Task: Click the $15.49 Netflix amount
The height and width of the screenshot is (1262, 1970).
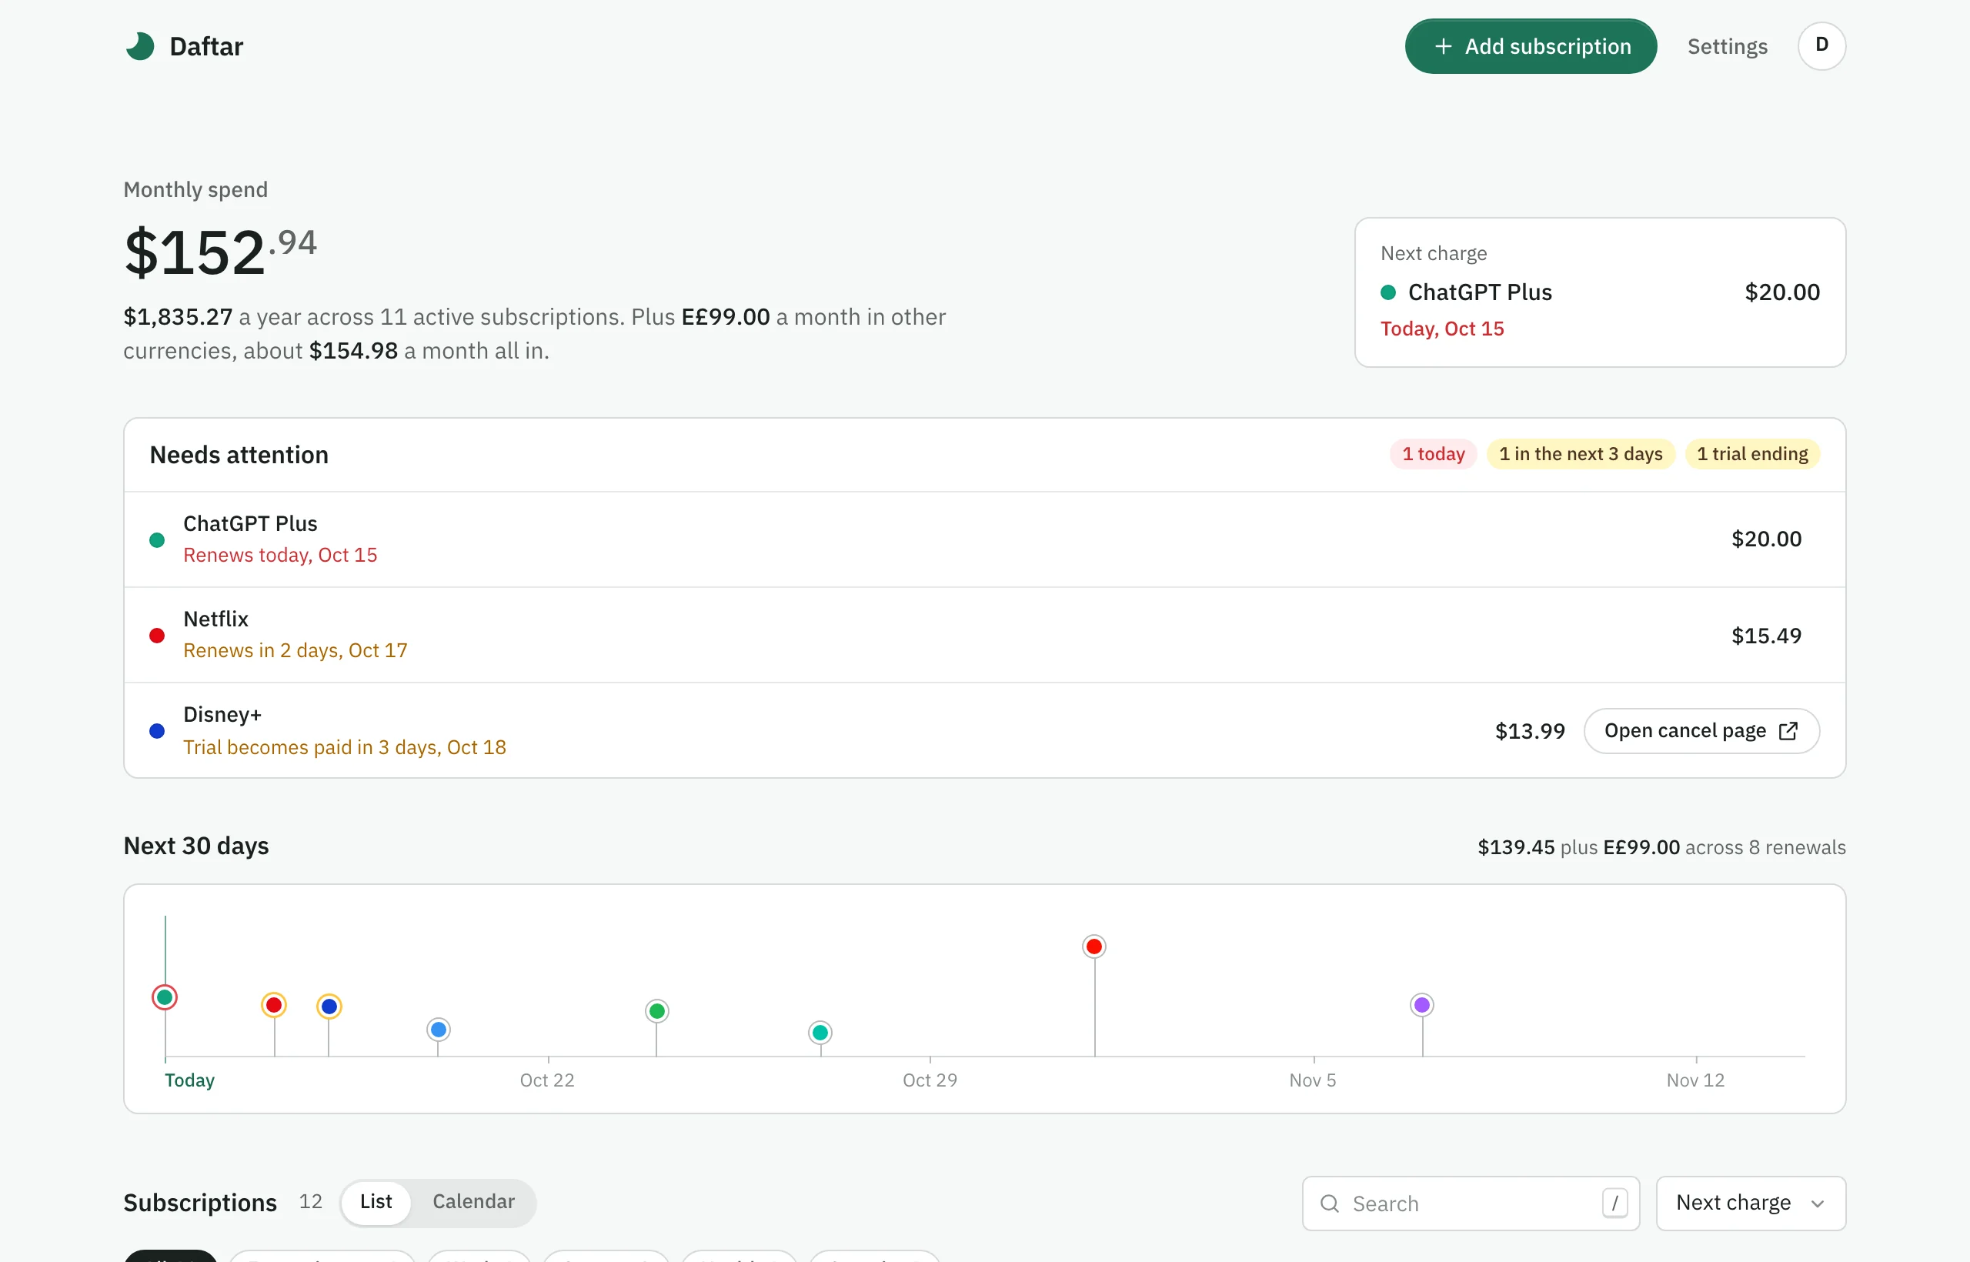Action: pos(1766,636)
